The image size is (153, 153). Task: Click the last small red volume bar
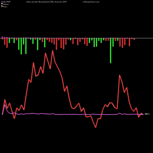134,39
